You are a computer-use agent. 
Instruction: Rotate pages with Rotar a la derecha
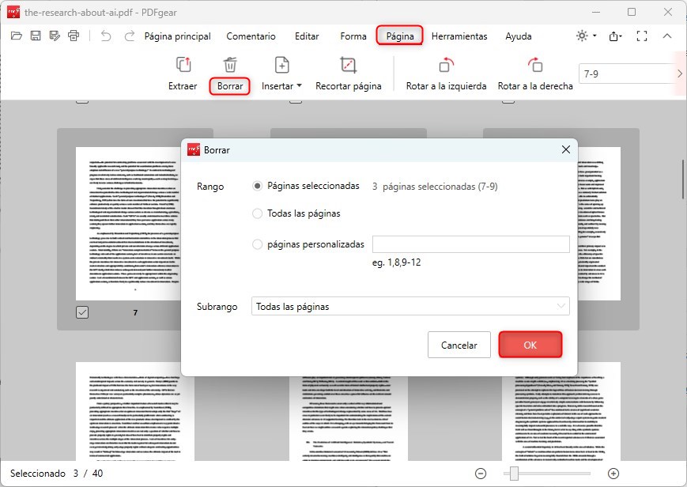tap(534, 75)
